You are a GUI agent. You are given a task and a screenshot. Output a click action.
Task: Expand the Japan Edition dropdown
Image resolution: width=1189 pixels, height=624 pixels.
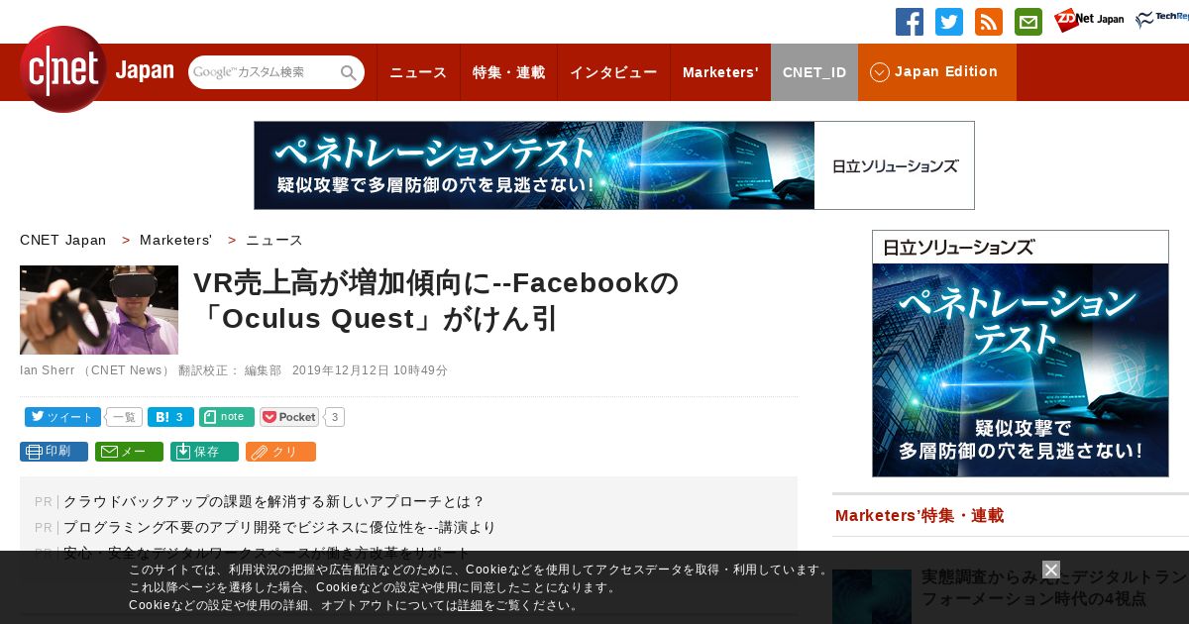[937, 72]
